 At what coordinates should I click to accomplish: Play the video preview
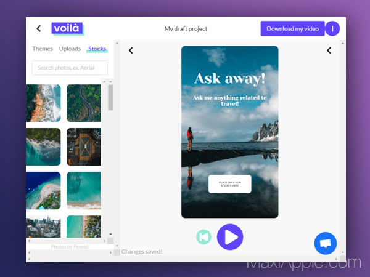[x=230, y=237]
